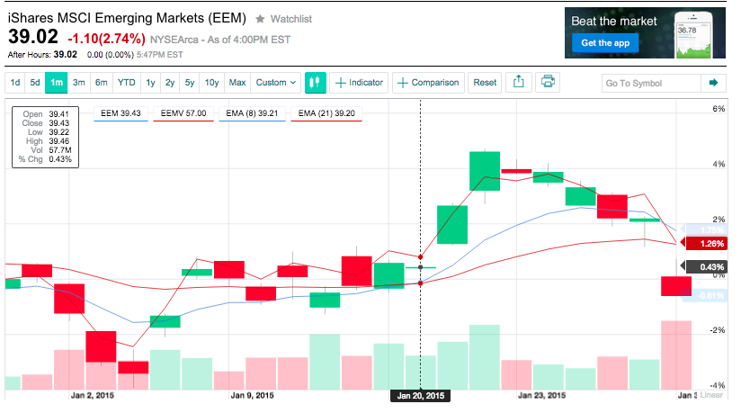The image size is (741, 413).
Task: Click the EEM 39.43 legend tag
Action: (121, 113)
